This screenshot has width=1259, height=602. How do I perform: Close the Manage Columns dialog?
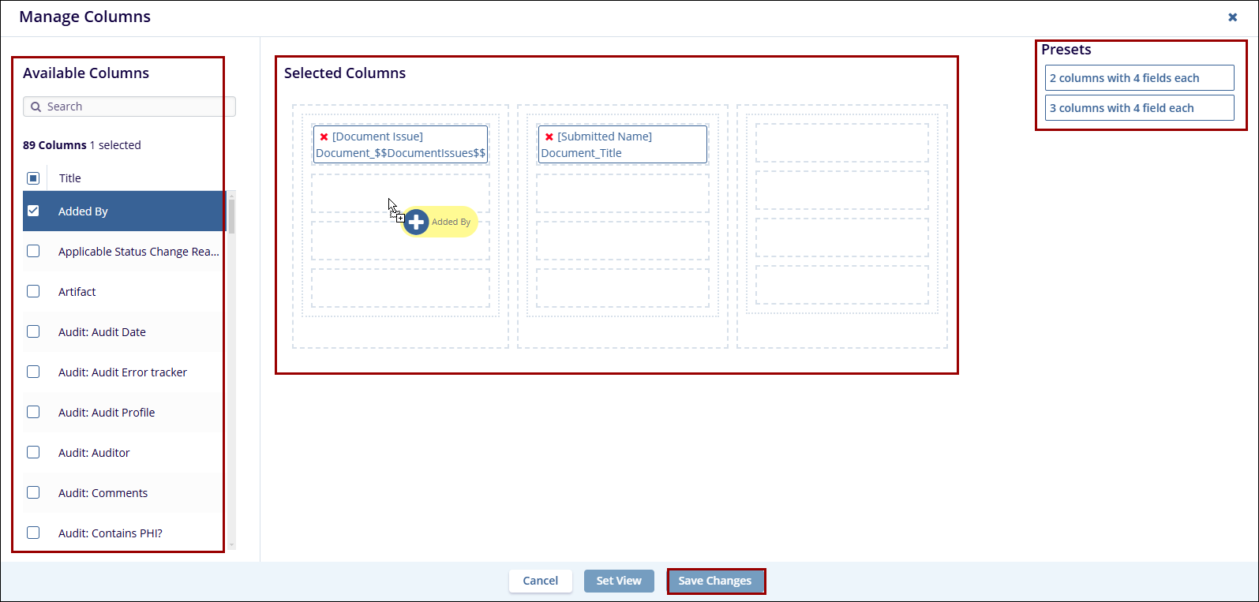[x=1232, y=17]
